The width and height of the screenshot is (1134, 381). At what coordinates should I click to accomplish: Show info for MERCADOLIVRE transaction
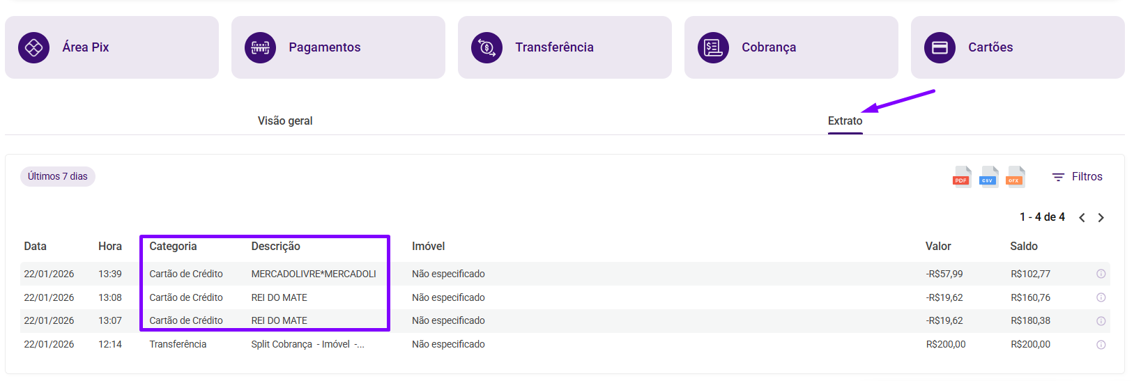[1101, 274]
